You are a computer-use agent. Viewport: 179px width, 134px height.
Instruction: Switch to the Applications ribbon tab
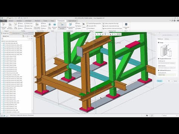coord(72,21)
